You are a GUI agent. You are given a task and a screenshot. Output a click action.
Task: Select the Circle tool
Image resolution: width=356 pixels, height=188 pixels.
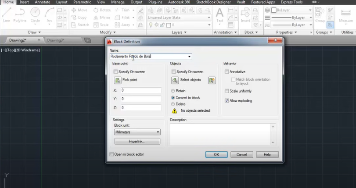point(35,15)
